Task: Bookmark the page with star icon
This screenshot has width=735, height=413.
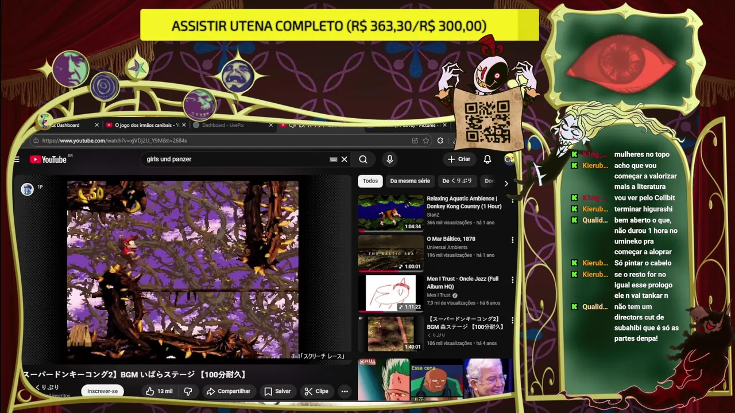Action: point(425,141)
